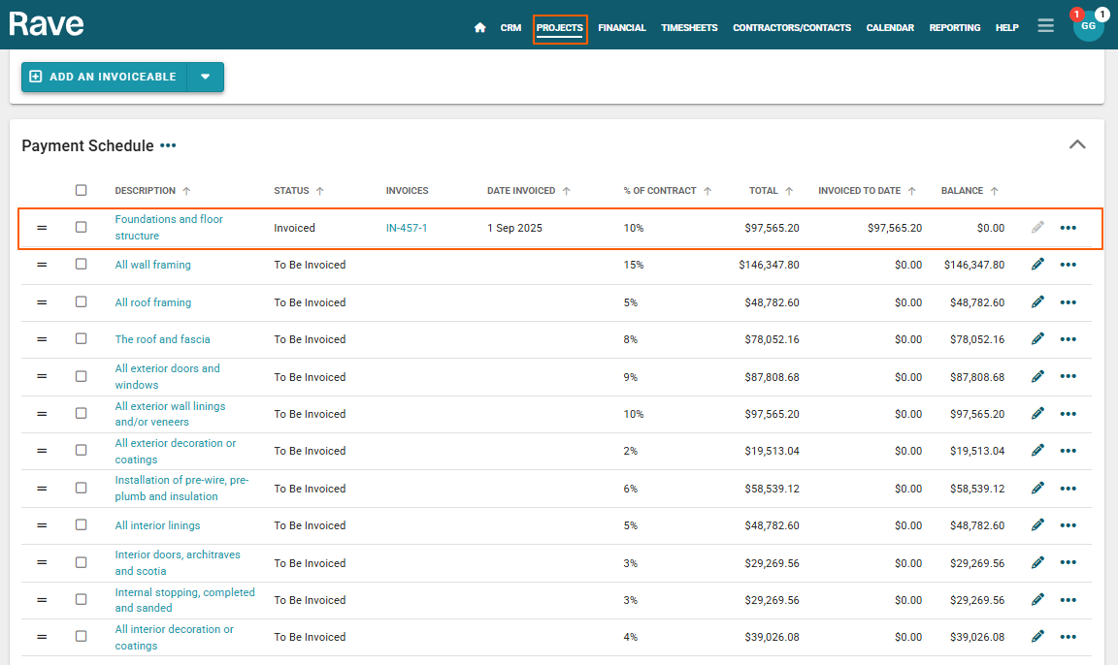Check Interior doors, architraves checkbox
Image resolution: width=1118 pixels, height=665 pixels.
tap(82, 562)
